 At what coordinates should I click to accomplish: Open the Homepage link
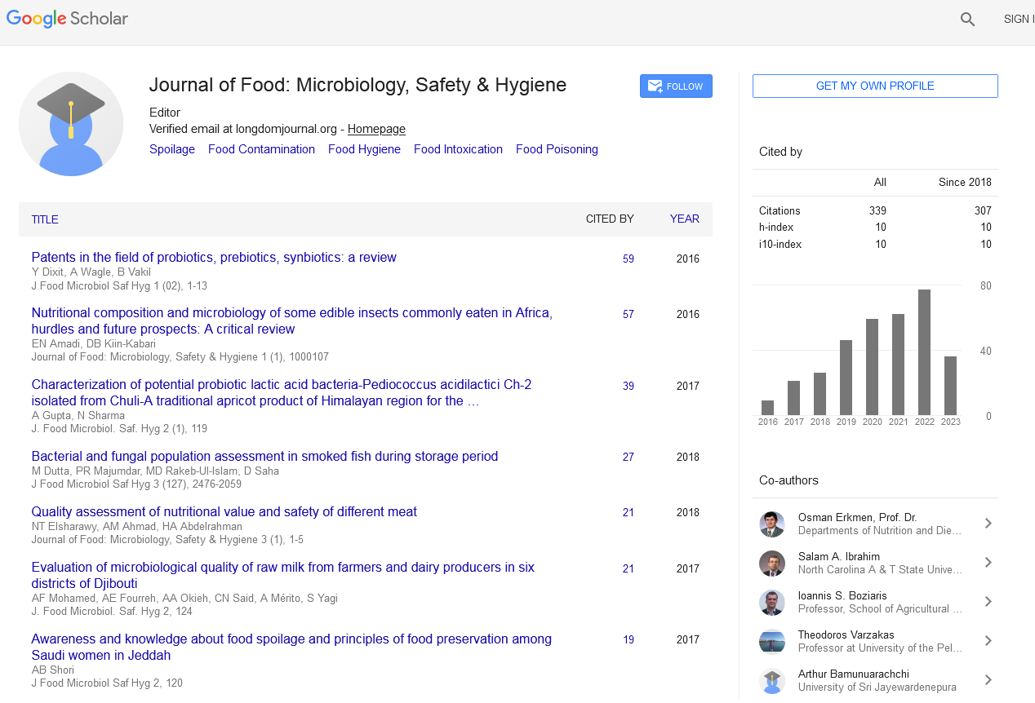tap(376, 129)
